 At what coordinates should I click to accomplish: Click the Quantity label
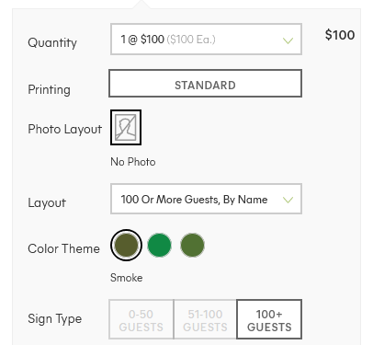tap(52, 42)
